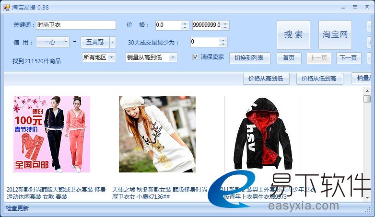375x217 pixels.
Task: Minimize the 淘宝易搜 window
Action: 343,7
